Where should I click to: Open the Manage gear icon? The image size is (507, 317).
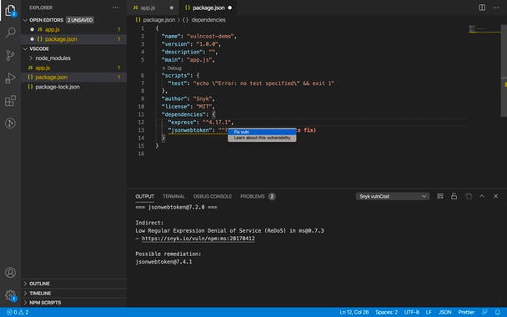coord(10,295)
